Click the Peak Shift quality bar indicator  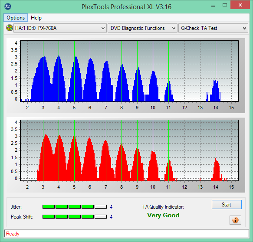(x=75, y=216)
